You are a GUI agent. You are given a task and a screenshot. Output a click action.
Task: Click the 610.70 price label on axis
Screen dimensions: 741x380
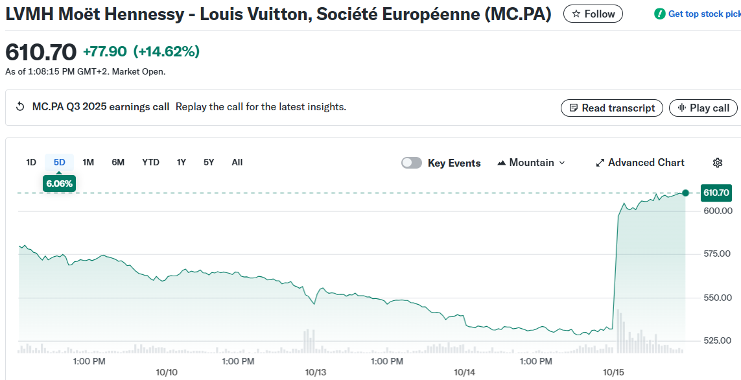[x=716, y=193]
